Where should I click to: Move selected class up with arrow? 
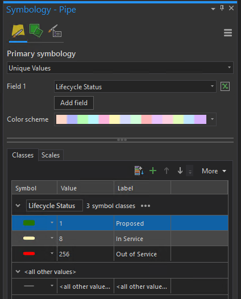(167, 171)
